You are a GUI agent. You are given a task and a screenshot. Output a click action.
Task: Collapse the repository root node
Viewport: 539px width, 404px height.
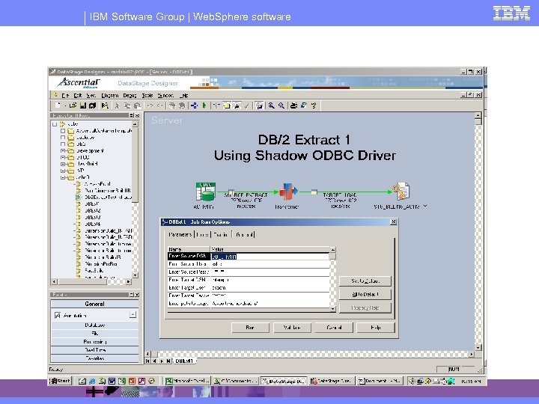(x=55, y=124)
